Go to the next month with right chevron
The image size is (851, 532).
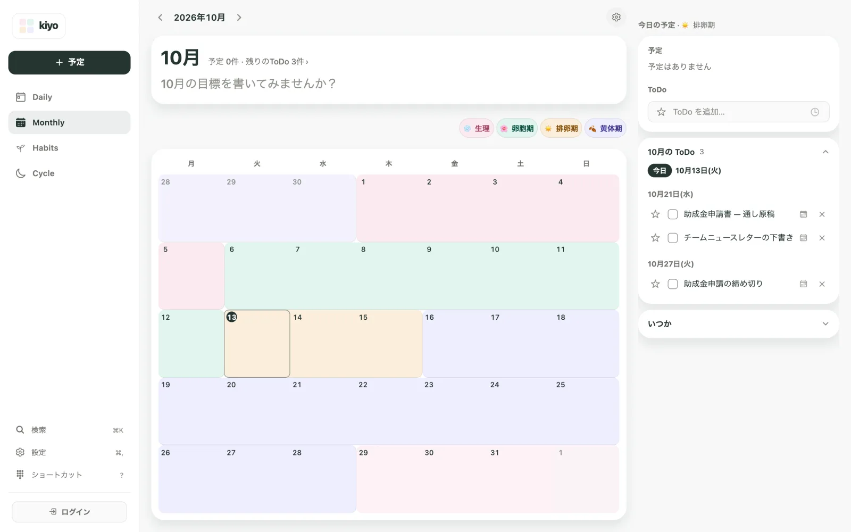(x=239, y=18)
